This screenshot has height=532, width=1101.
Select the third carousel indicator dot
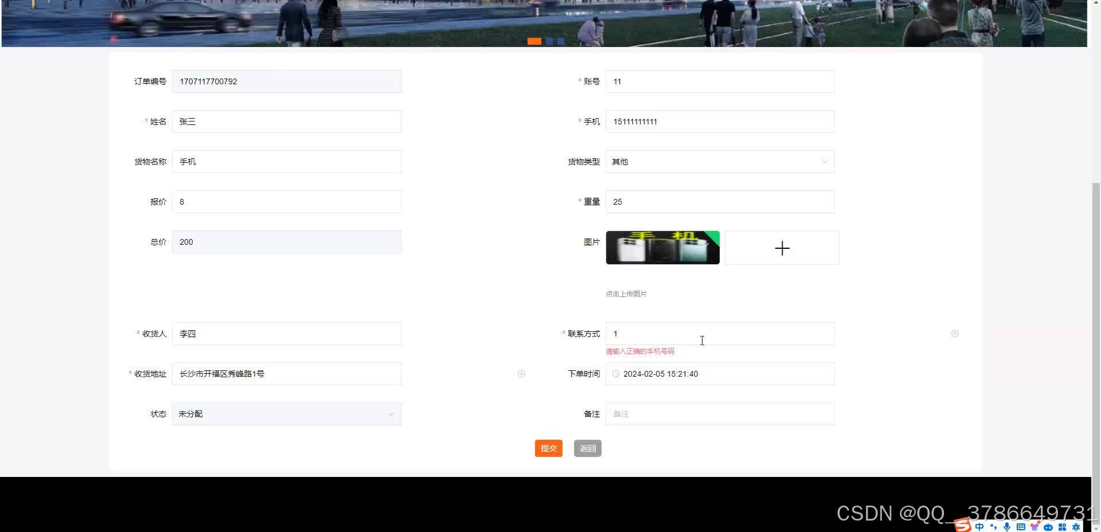point(561,41)
